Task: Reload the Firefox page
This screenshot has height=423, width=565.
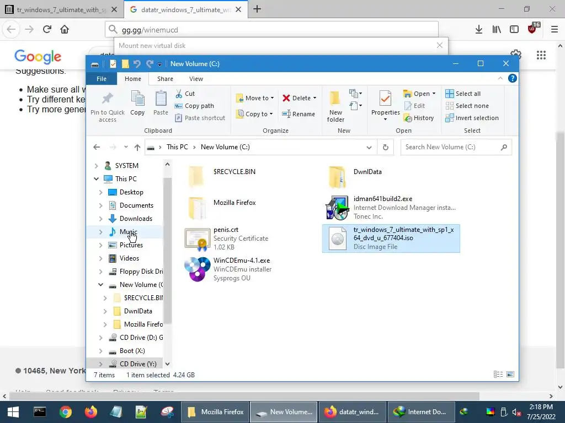Action: [x=47, y=30]
